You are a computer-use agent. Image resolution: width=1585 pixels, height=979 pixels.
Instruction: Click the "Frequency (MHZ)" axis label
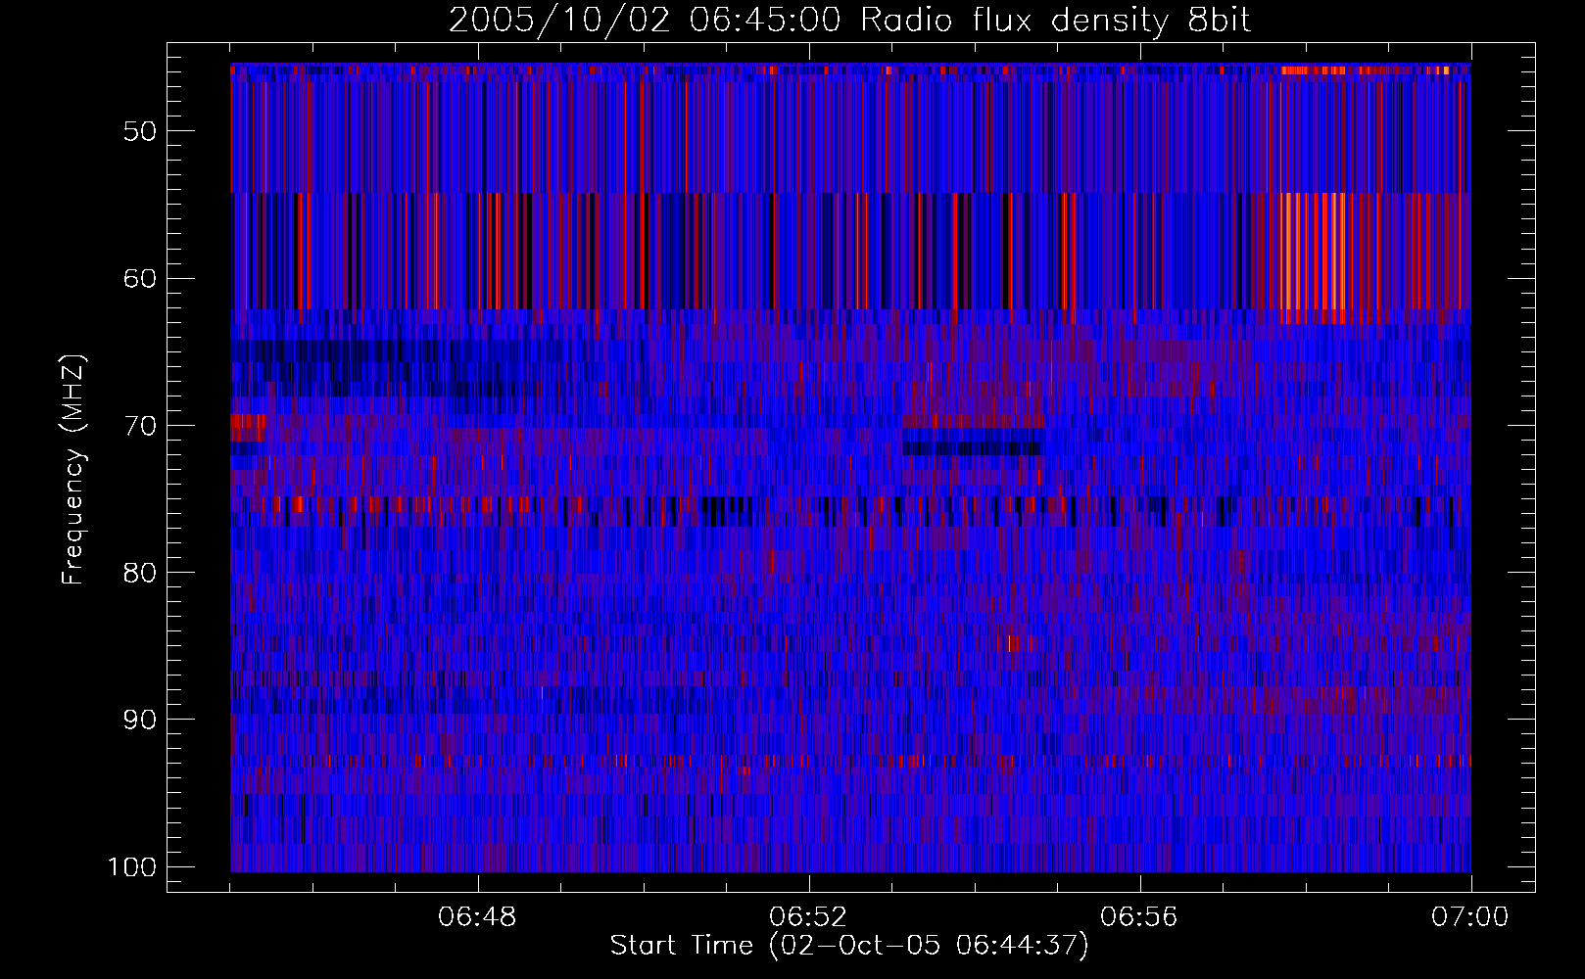73,470
